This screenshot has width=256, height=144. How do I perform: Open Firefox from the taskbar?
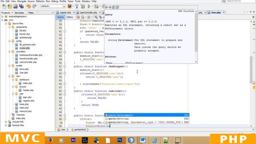tap(50, 140)
